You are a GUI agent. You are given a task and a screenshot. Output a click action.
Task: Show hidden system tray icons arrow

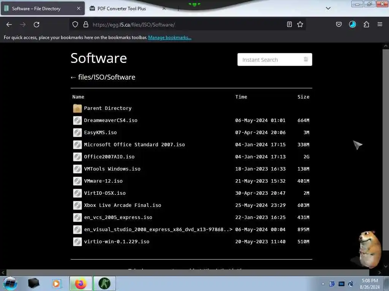click(323, 284)
